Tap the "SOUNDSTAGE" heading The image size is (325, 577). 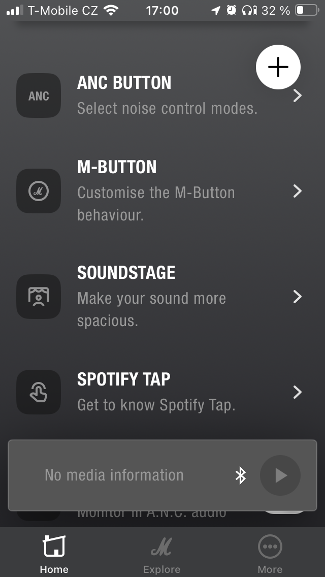click(126, 273)
